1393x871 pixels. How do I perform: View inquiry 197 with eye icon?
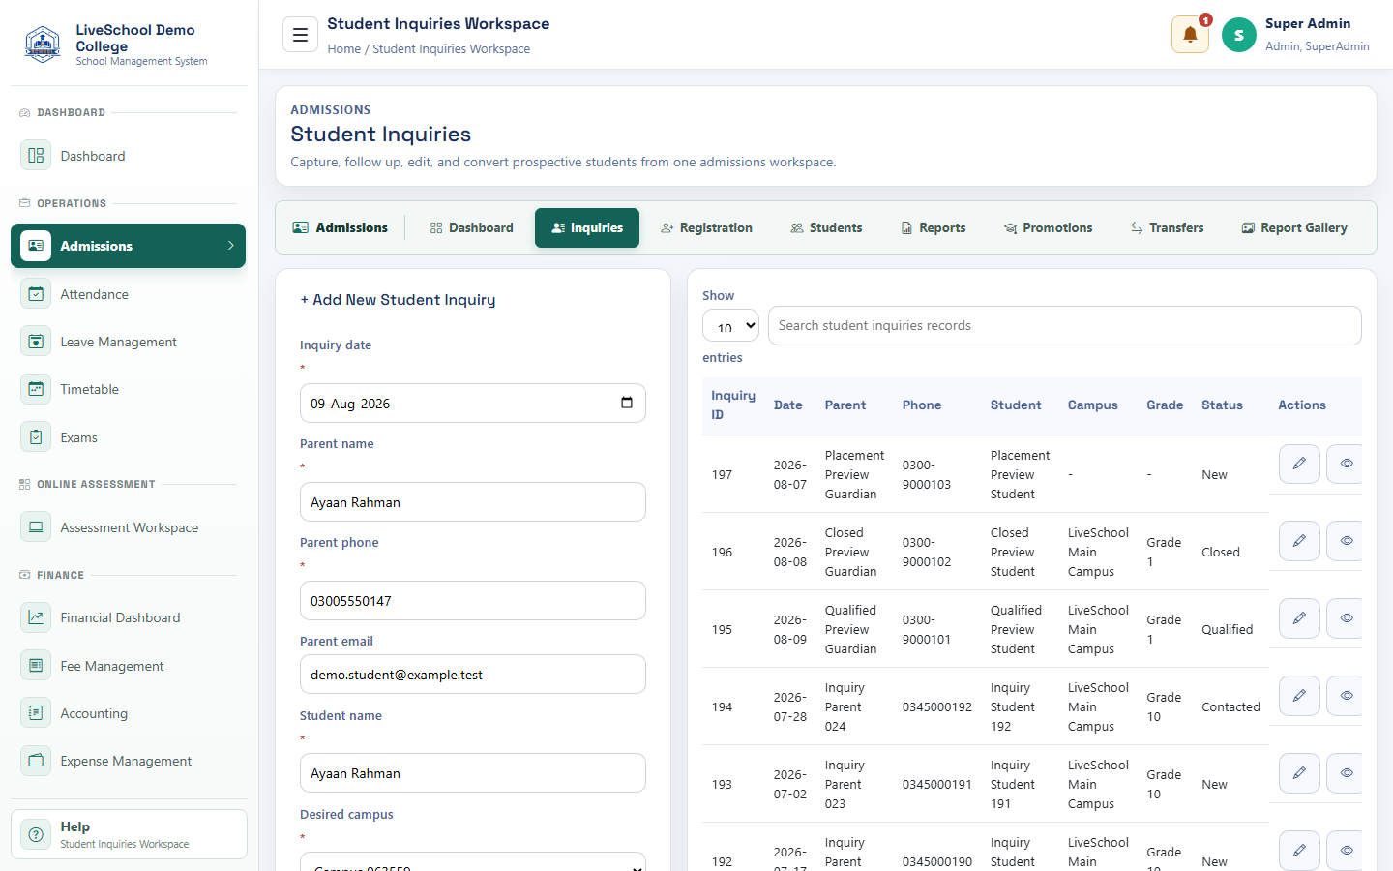[1345, 464]
